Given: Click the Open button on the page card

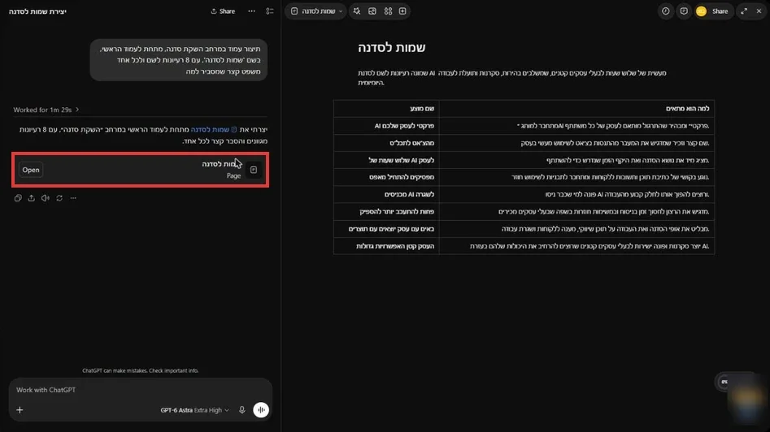Looking at the screenshot, I should (x=30, y=170).
